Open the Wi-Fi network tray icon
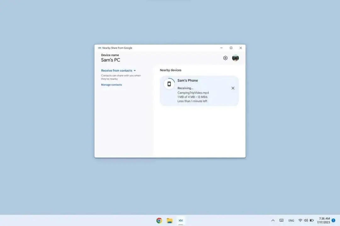 (x=300, y=220)
